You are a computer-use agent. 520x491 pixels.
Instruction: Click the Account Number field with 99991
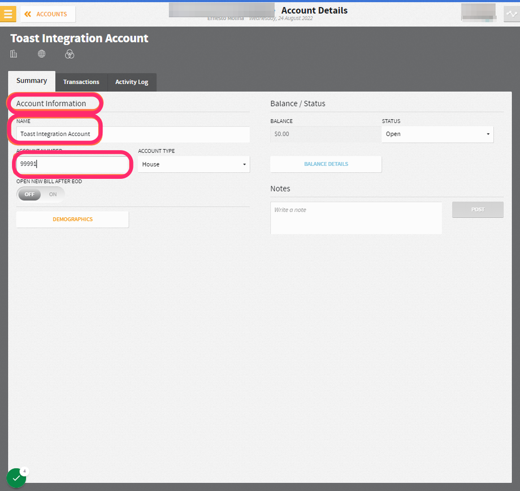72,164
